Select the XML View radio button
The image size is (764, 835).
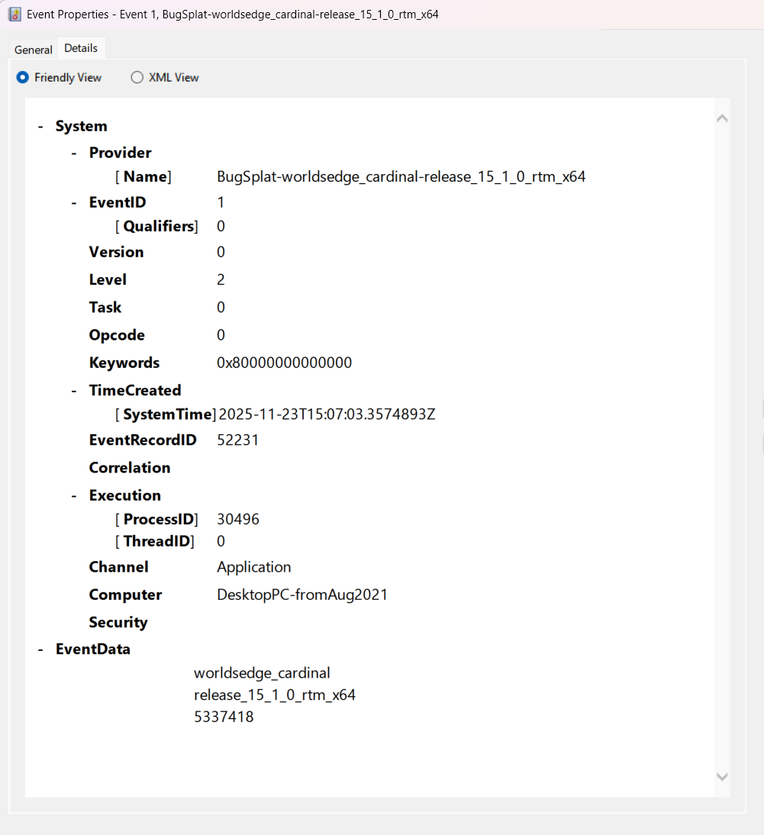coord(137,77)
